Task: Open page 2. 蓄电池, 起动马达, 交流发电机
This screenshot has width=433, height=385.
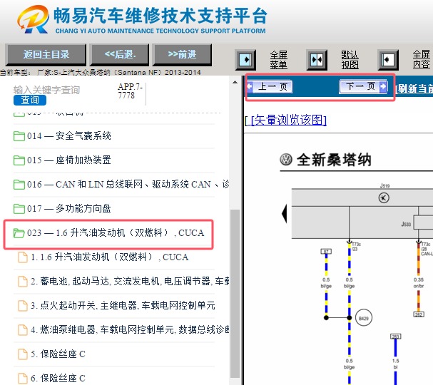Action: (x=130, y=281)
